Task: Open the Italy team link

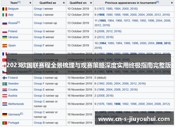Action: (x=11, y=15)
